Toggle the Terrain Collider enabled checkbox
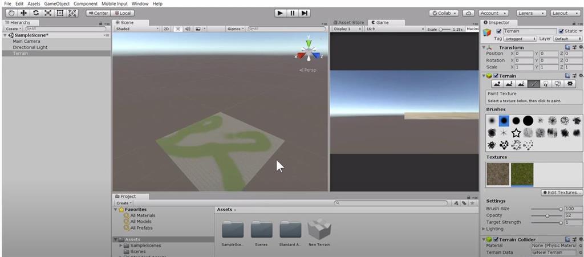Screen dimensions: 584x257 [x=496, y=239]
